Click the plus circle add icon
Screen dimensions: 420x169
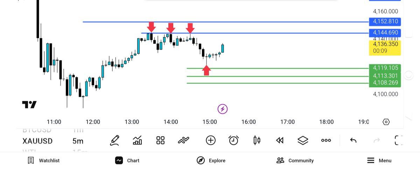tap(211, 140)
